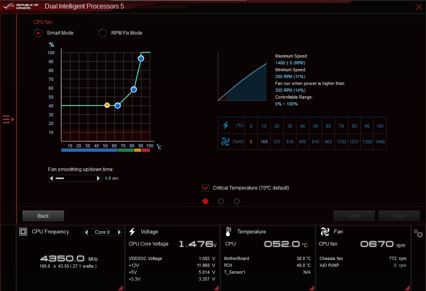The image size is (426, 291).
Task: Click the VDDSOC Voltage row
Action: 172,258
